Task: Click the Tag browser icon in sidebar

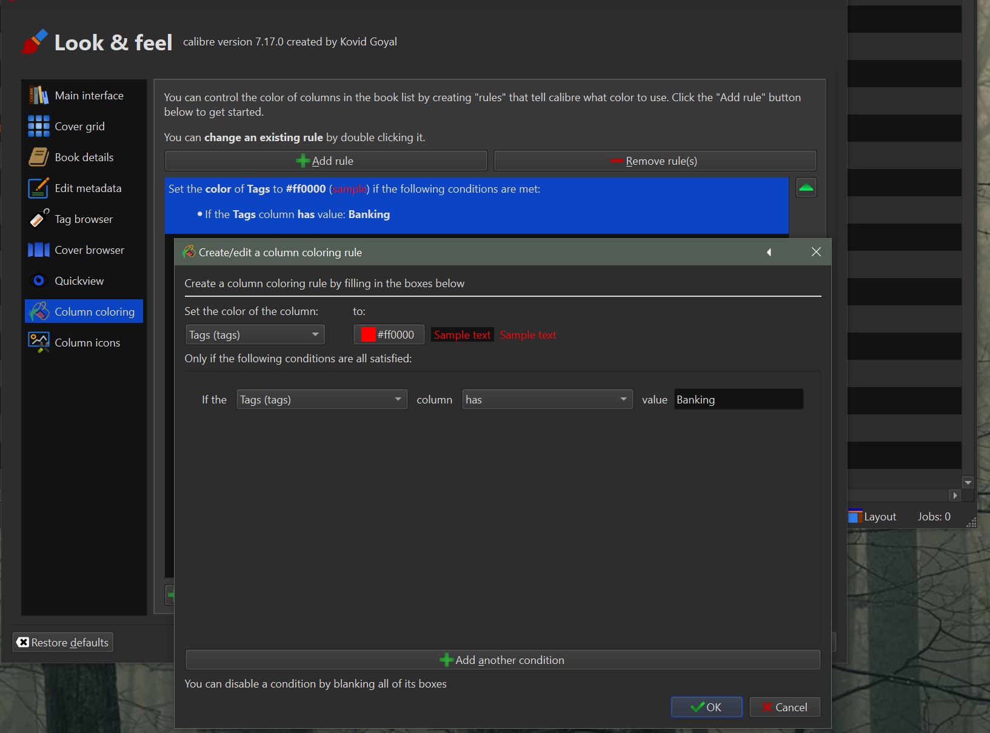Action: click(39, 219)
